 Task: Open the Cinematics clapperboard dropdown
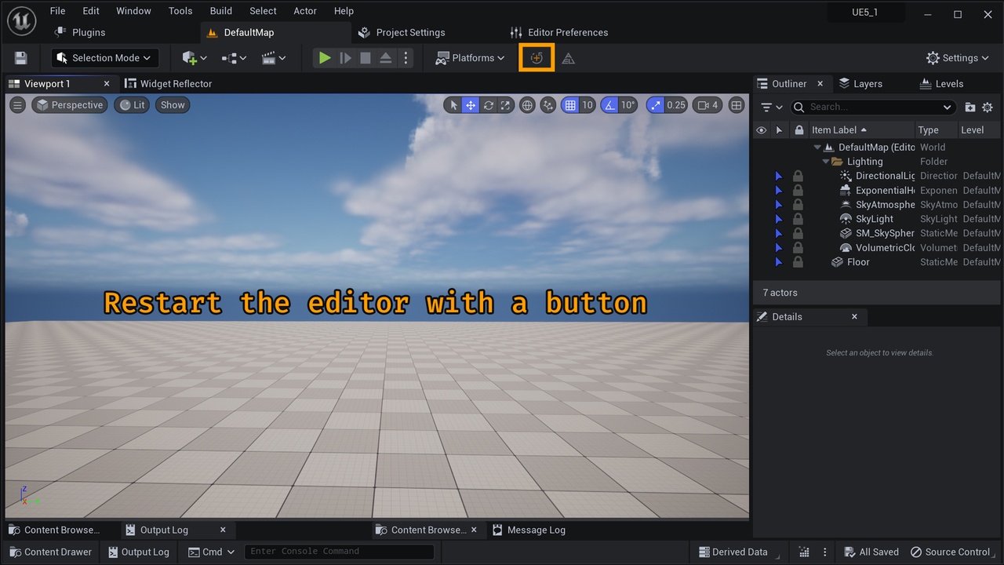pos(274,58)
